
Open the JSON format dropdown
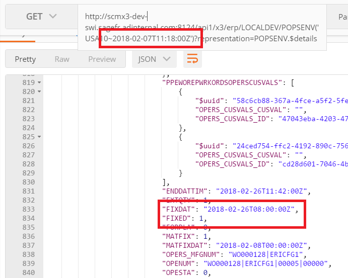click(154, 59)
